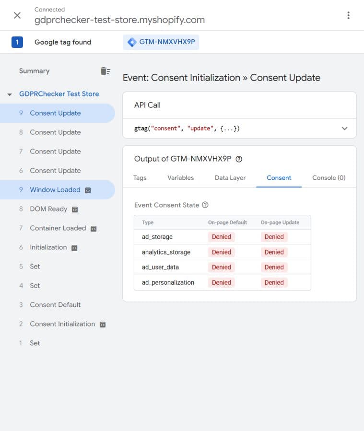The image size is (364, 431).
Task: Expand the gtag consent update API call
Action: (x=344, y=128)
